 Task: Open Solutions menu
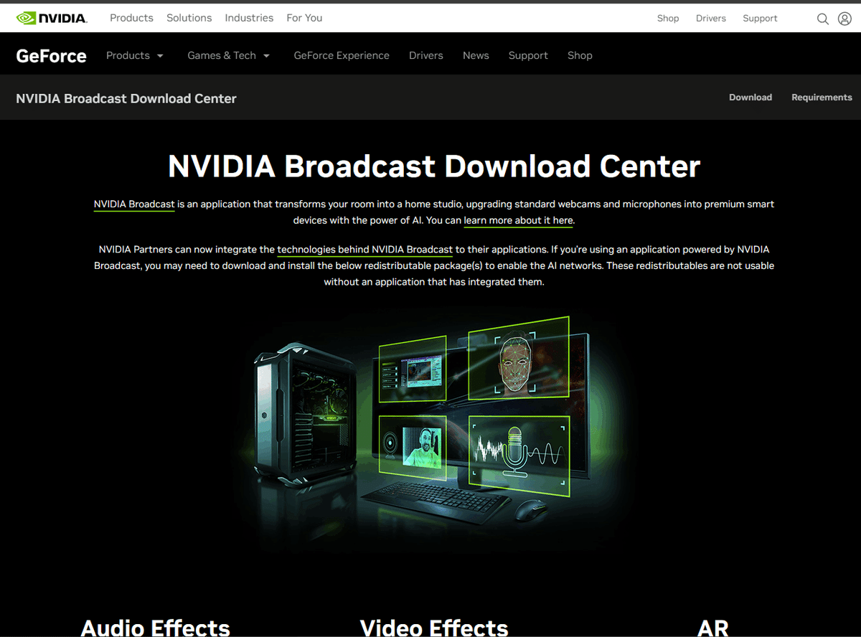(189, 18)
